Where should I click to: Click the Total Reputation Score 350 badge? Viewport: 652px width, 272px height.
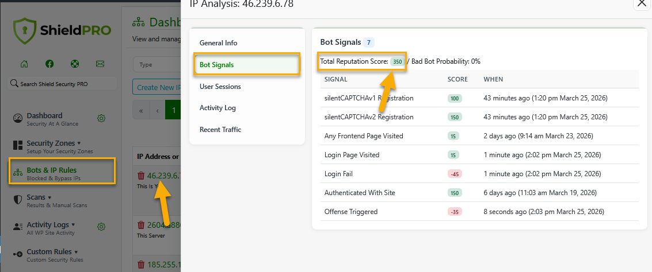click(398, 62)
